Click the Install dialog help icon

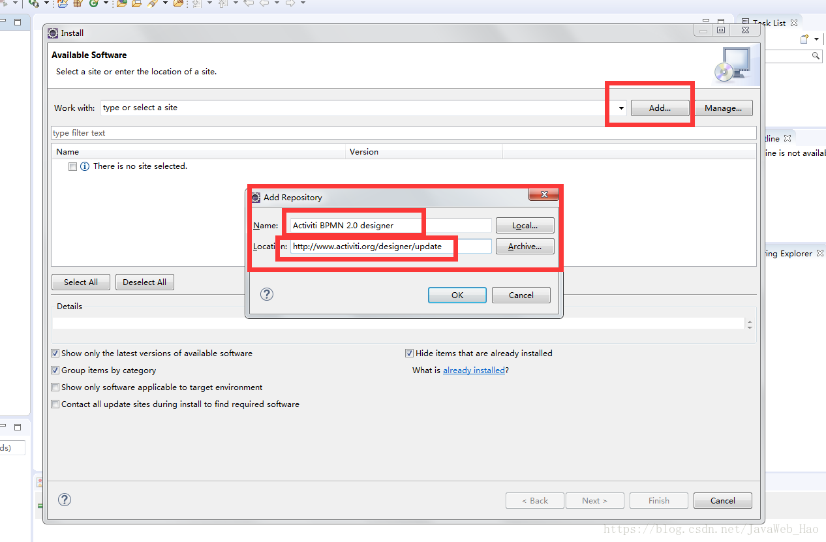65,500
